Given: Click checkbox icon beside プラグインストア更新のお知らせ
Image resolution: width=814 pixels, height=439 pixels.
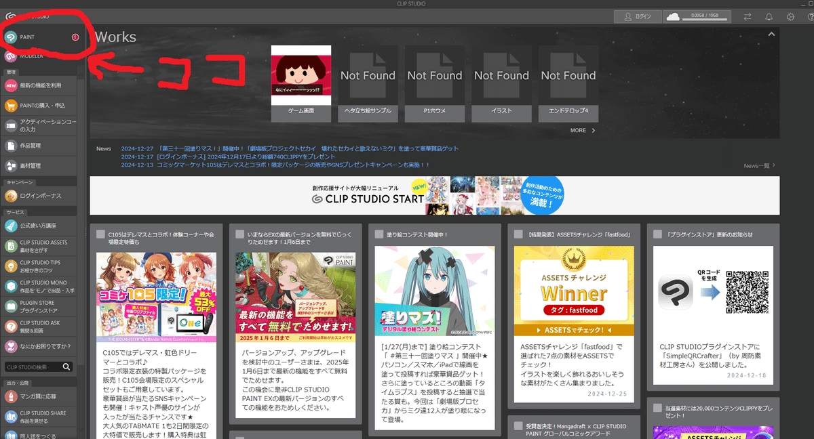Looking at the screenshot, I should click(x=658, y=234).
